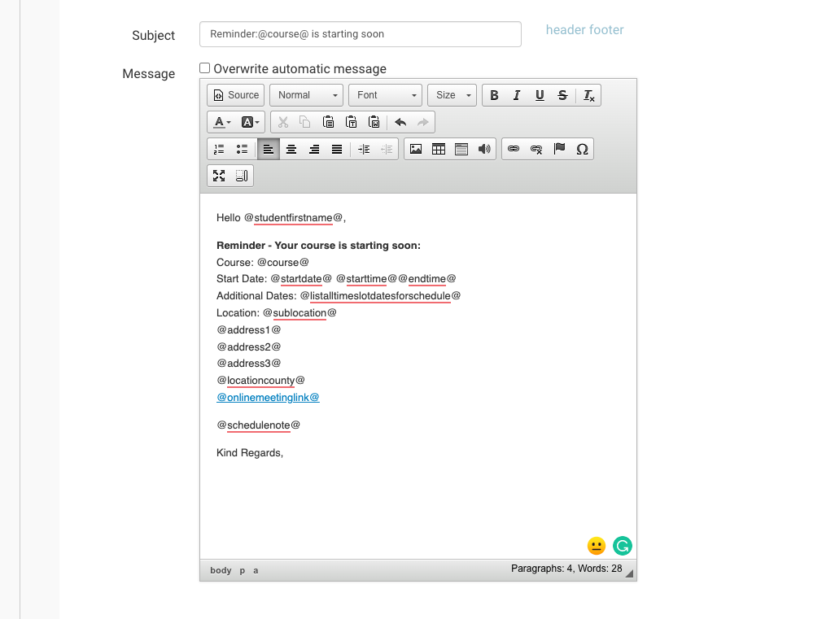Insert an image with the image icon
Viewport: 835px width, 619px height.
416,149
